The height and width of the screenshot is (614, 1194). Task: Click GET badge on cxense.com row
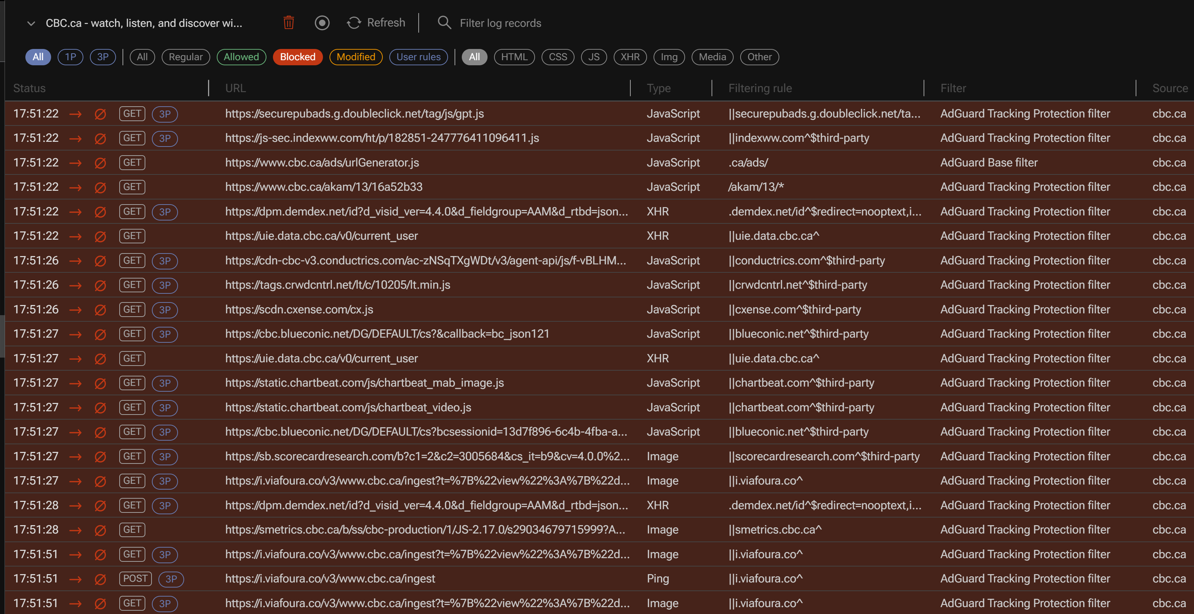tap(132, 310)
